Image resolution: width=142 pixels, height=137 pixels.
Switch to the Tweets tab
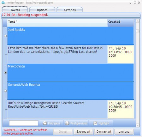(x=15, y=10)
